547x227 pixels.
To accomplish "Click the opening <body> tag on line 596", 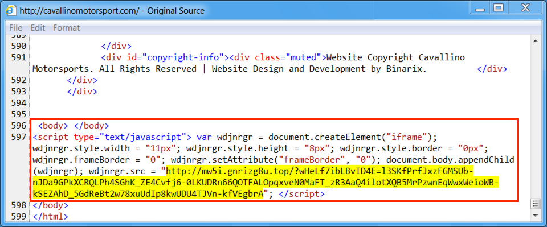I will [53, 126].
